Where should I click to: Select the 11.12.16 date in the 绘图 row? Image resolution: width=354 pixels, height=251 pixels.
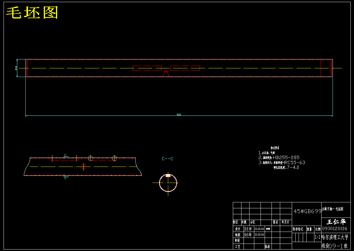pos(259,235)
